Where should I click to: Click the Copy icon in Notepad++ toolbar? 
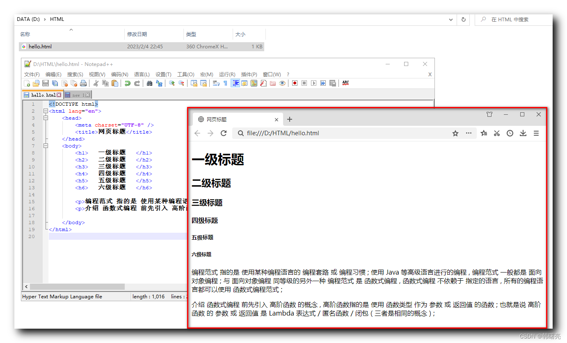[105, 83]
